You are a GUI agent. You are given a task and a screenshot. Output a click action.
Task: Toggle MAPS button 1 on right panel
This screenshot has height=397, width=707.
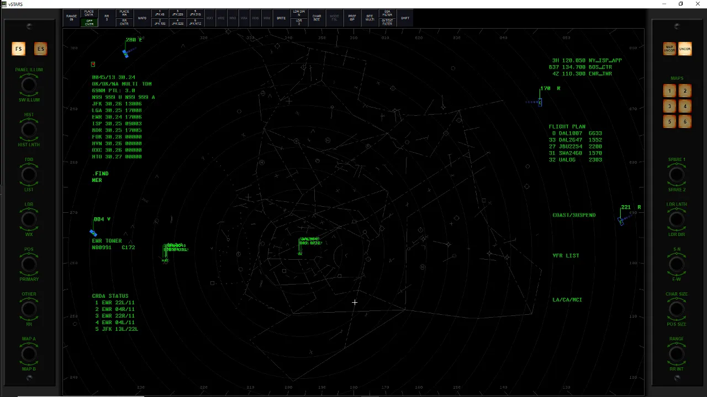click(669, 91)
